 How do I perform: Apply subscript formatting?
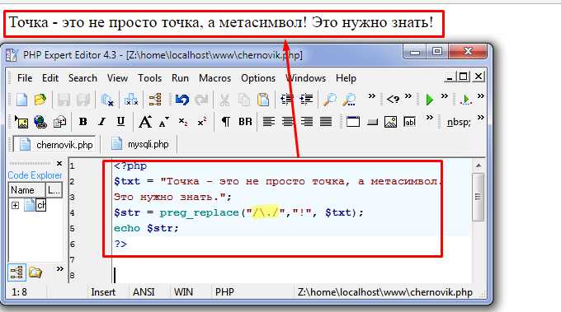tap(183, 122)
